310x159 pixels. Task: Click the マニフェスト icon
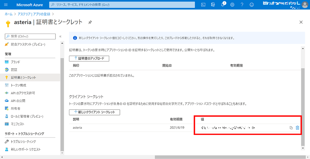pyautogui.click(x=7, y=124)
